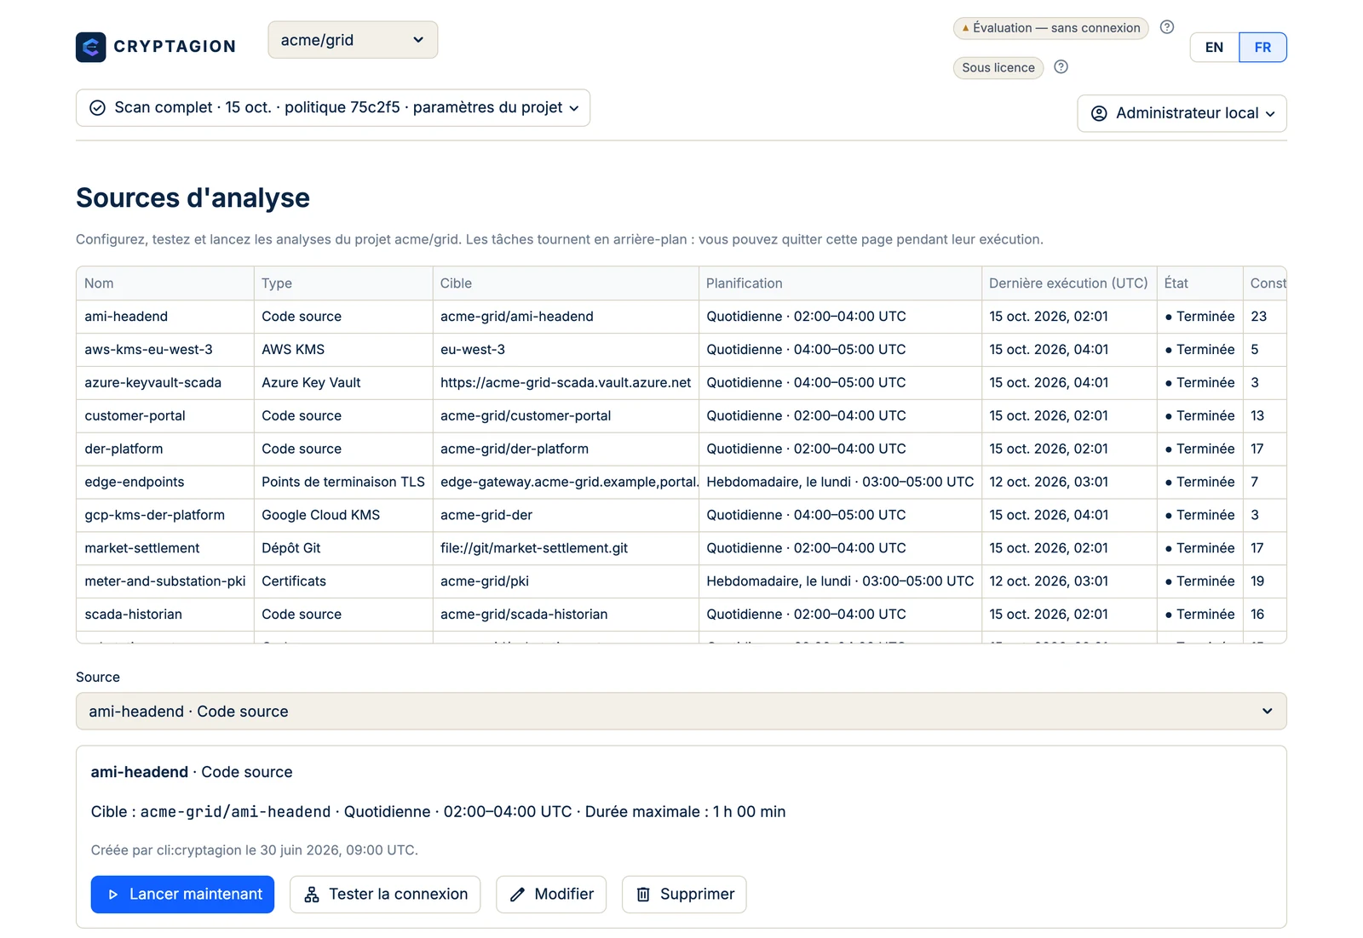
Task: Open help icon next to Évaluation badge
Action: 1167,27
